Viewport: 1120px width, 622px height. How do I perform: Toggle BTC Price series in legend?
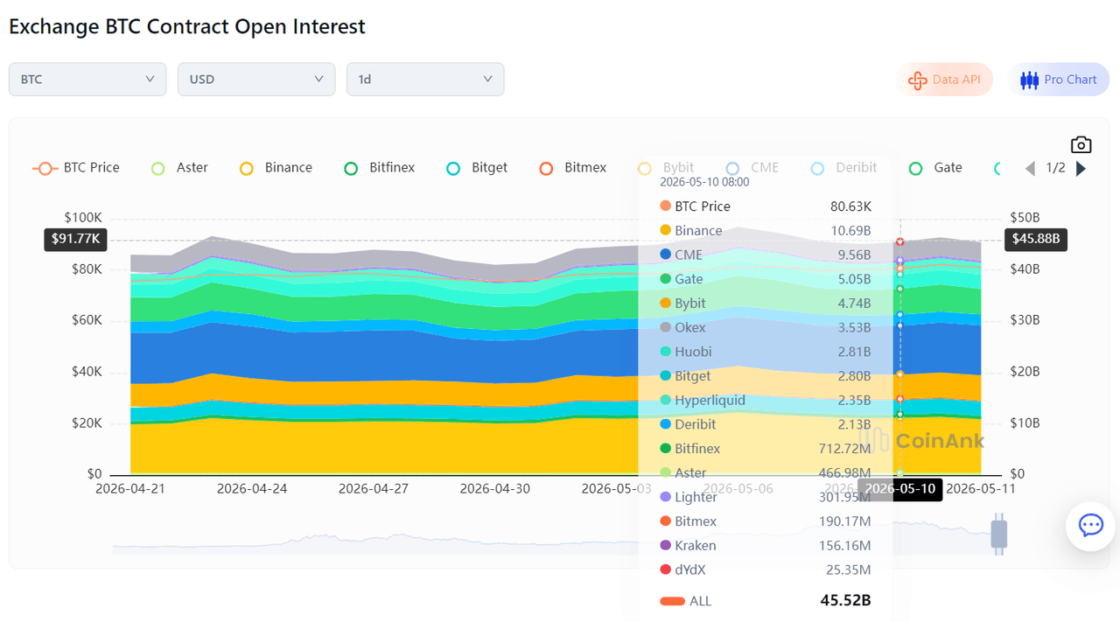coord(76,168)
